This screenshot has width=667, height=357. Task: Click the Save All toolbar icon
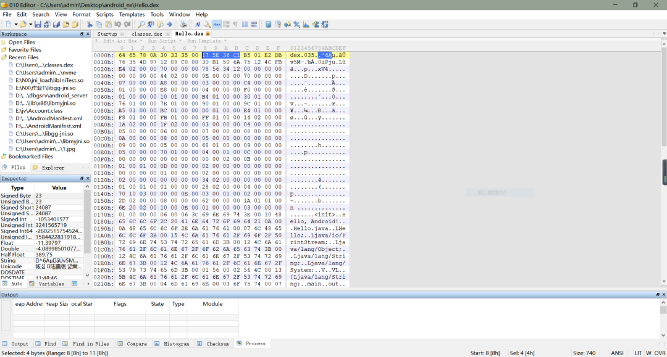(56, 24)
